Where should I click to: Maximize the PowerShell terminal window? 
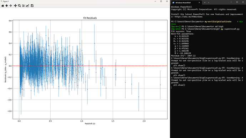(x=237, y=2)
